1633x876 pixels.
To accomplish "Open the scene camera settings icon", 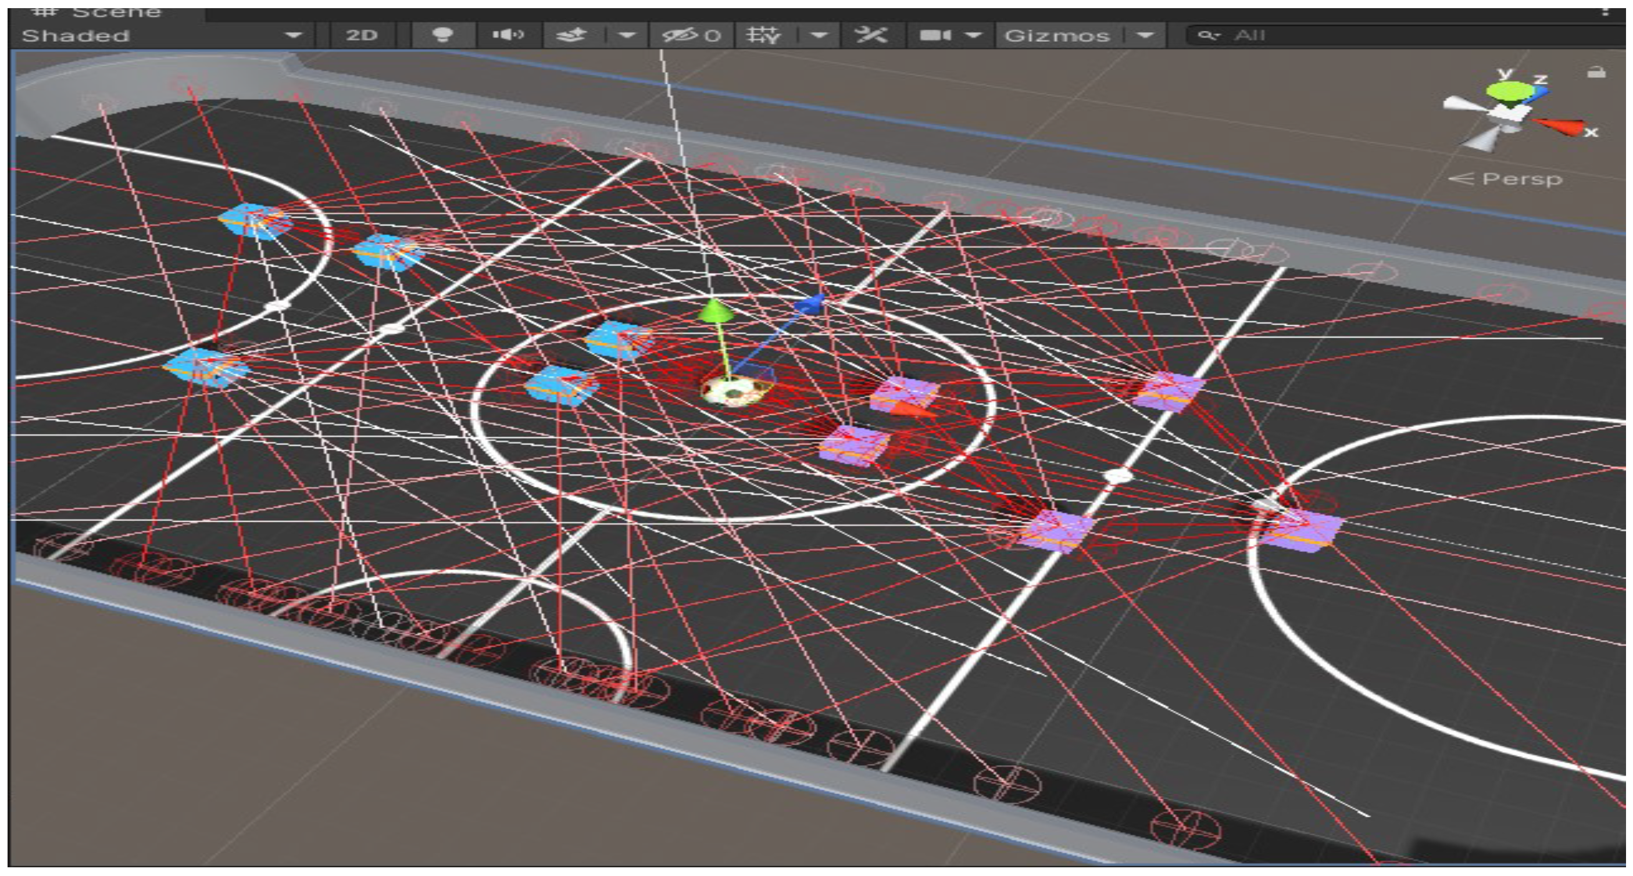I will click(x=936, y=35).
